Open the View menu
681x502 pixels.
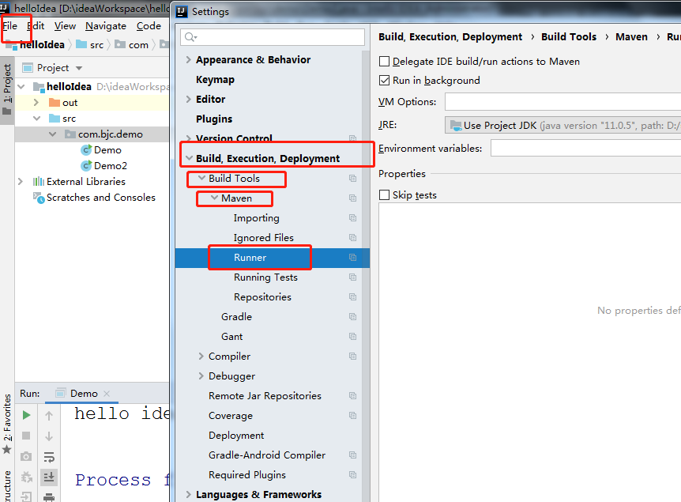pyautogui.click(x=65, y=26)
